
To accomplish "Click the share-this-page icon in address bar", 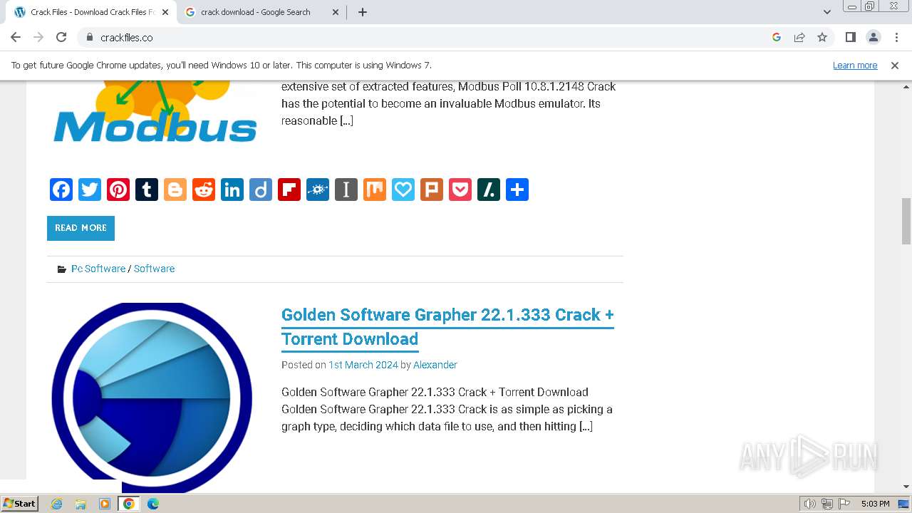I will coord(799,37).
